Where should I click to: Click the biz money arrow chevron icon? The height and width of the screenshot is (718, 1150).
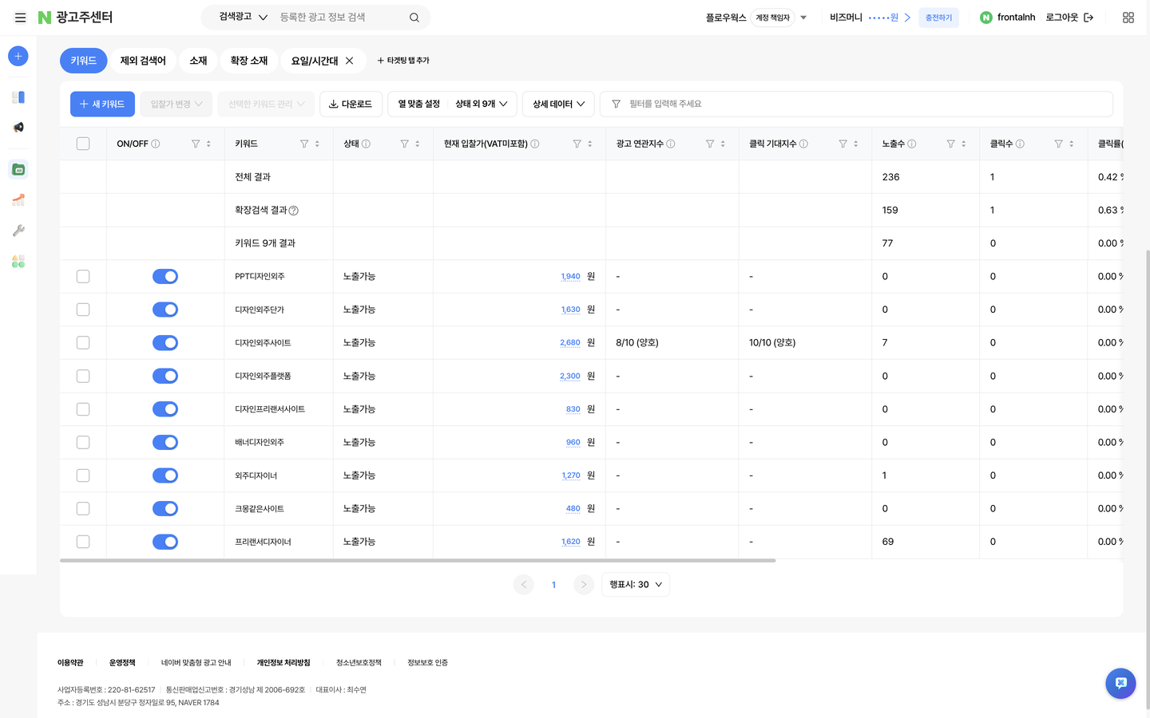click(907, 18)
